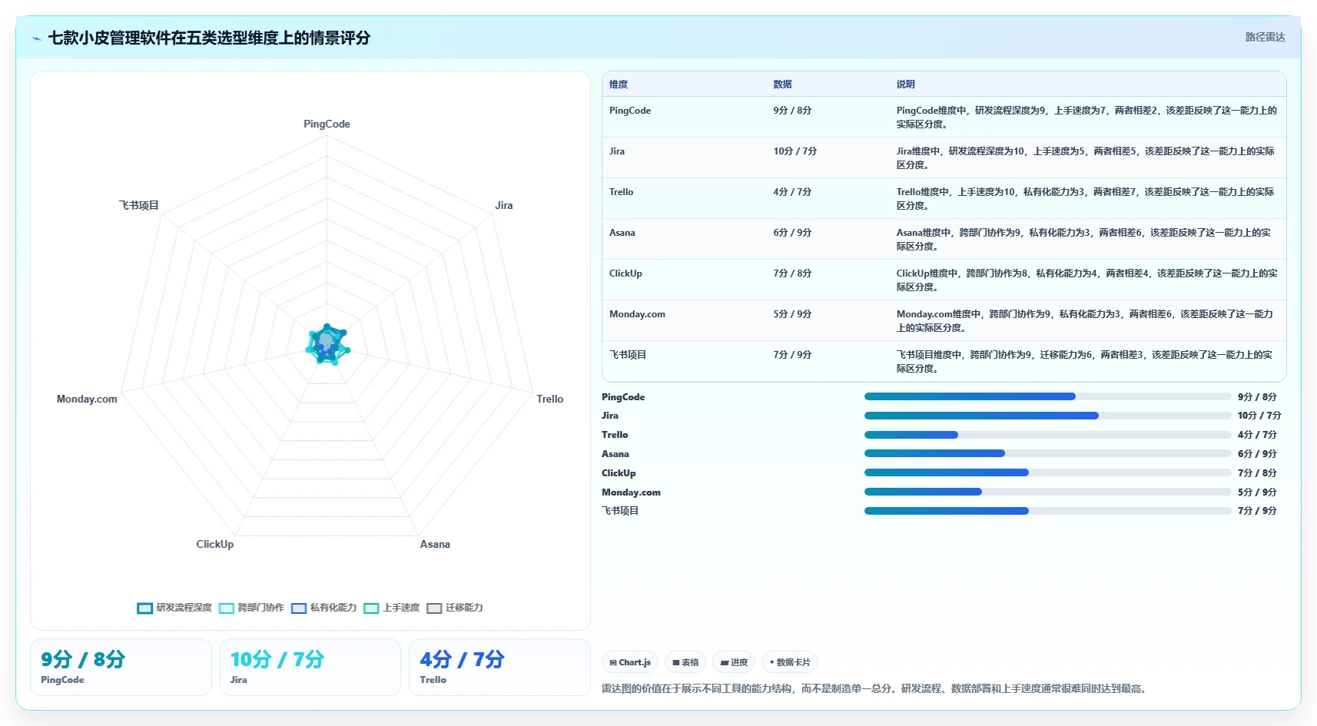Click the Trello progress bar
1317x726 pixels.
click(x=1047, y=435)
